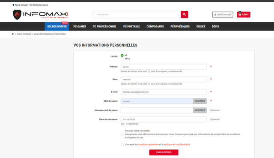Open the politique de confidentialité link
This screenshot has width=274, height=158.
(177, 145)
